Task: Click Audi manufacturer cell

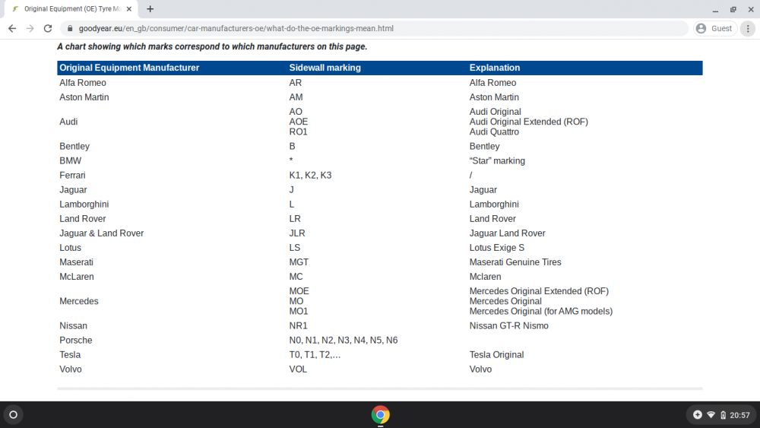Action: tap(68, 122)
